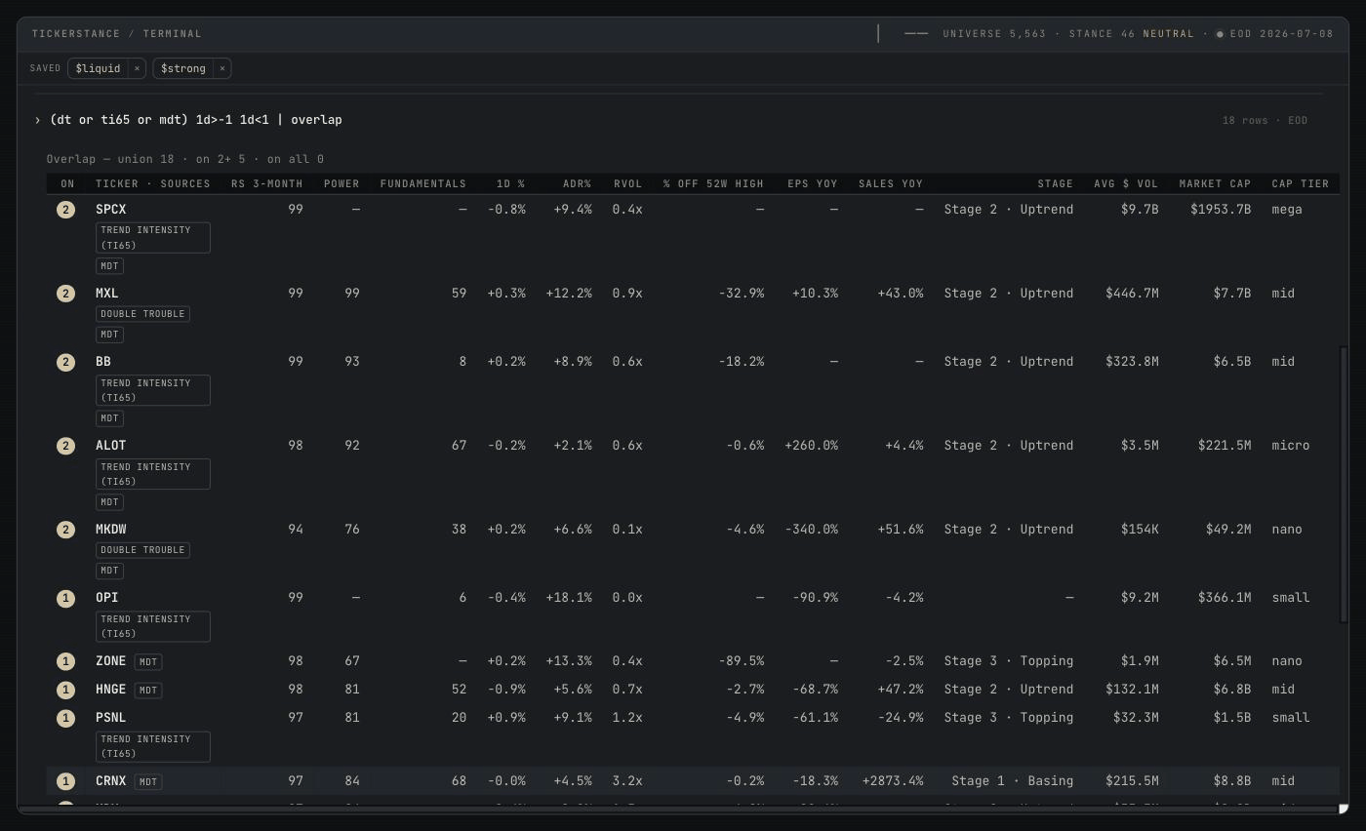Sort by EPS YOY column header
Image resolution: width=1366 pixels, height=831 pixels.
pos(813,183)
